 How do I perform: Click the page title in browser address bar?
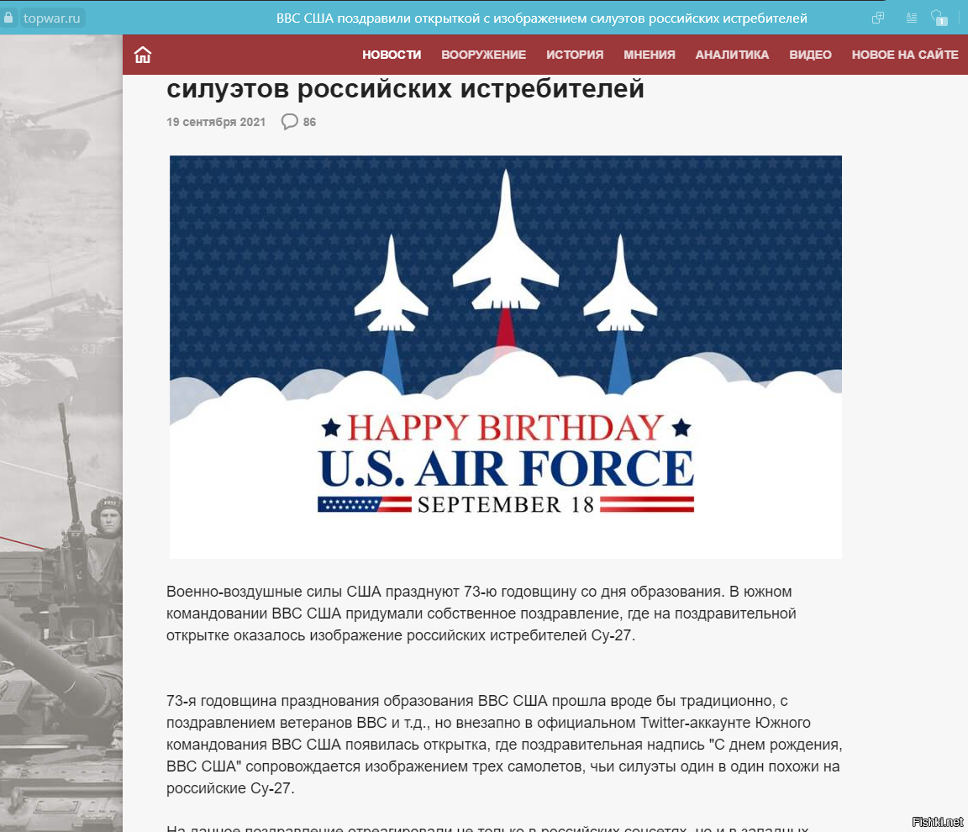click(541, 18)
